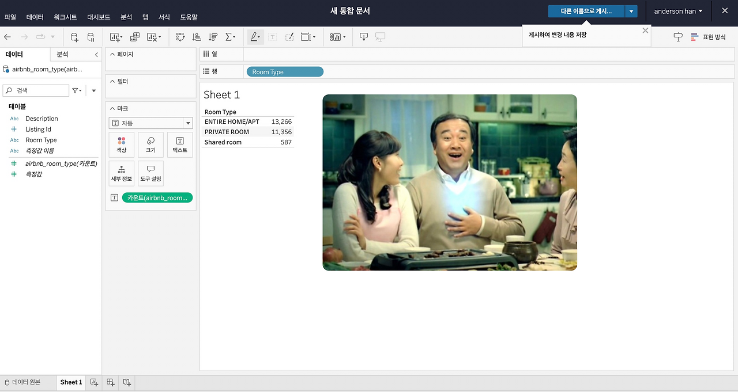
Task: Open the field filter funnel dropdown
Action: (77, 90)
